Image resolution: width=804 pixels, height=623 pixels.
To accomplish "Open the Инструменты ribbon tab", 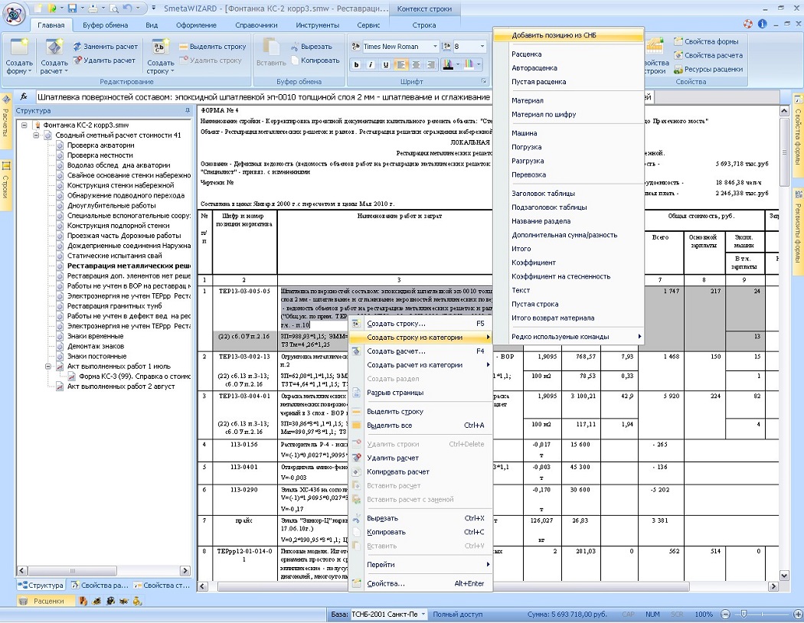I will 318,24.
